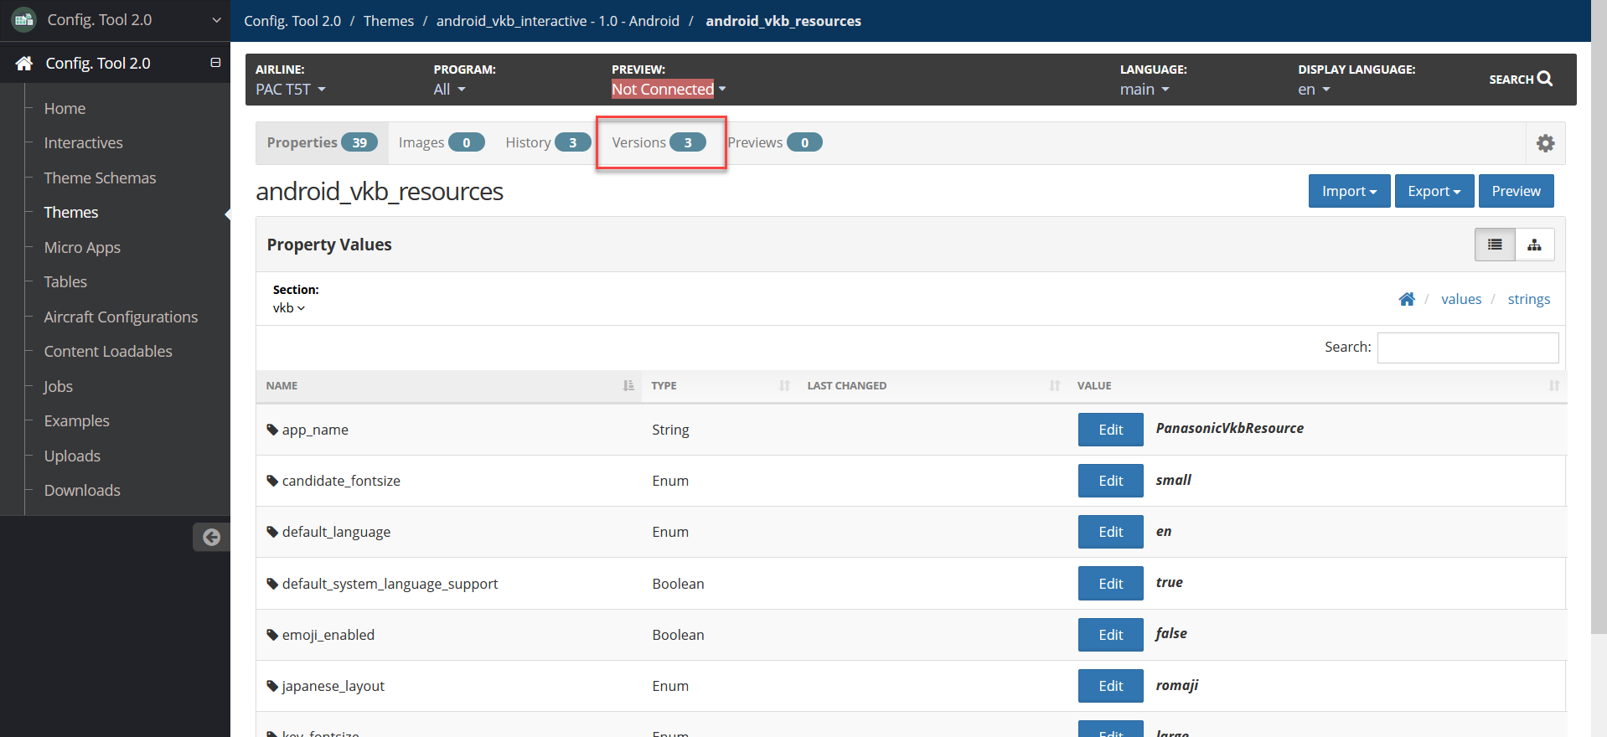The width and height of the screenshot is (1607, 737).
Task: Open Themes in the sidebar
Action: [71, 212]
